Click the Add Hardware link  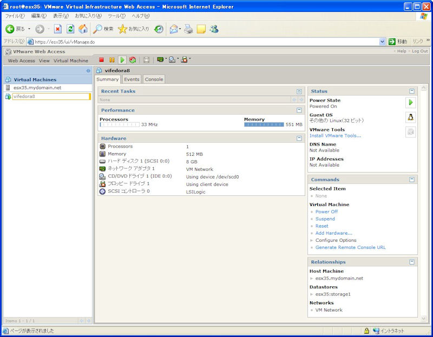click(x=334, y=233)
